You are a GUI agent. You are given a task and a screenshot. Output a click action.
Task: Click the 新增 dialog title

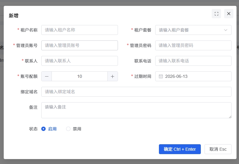(x=14, y=16)
